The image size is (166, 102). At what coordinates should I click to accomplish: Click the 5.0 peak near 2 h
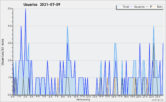pyautogui.click(x=25, y=9)
